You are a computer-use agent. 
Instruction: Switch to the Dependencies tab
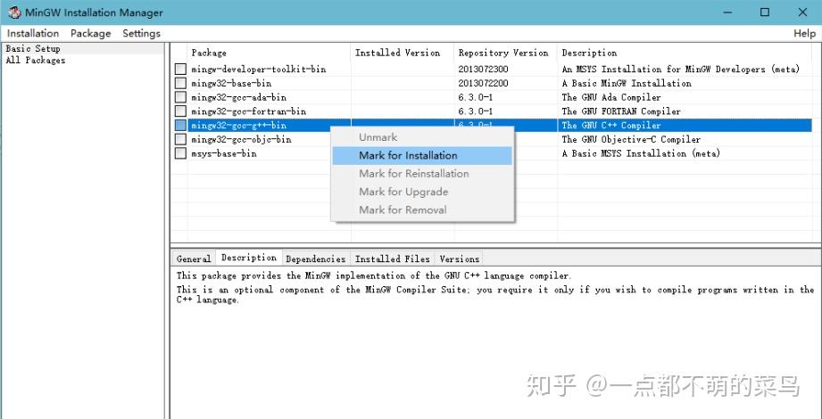pyautogui.click(x=316, y=259)
